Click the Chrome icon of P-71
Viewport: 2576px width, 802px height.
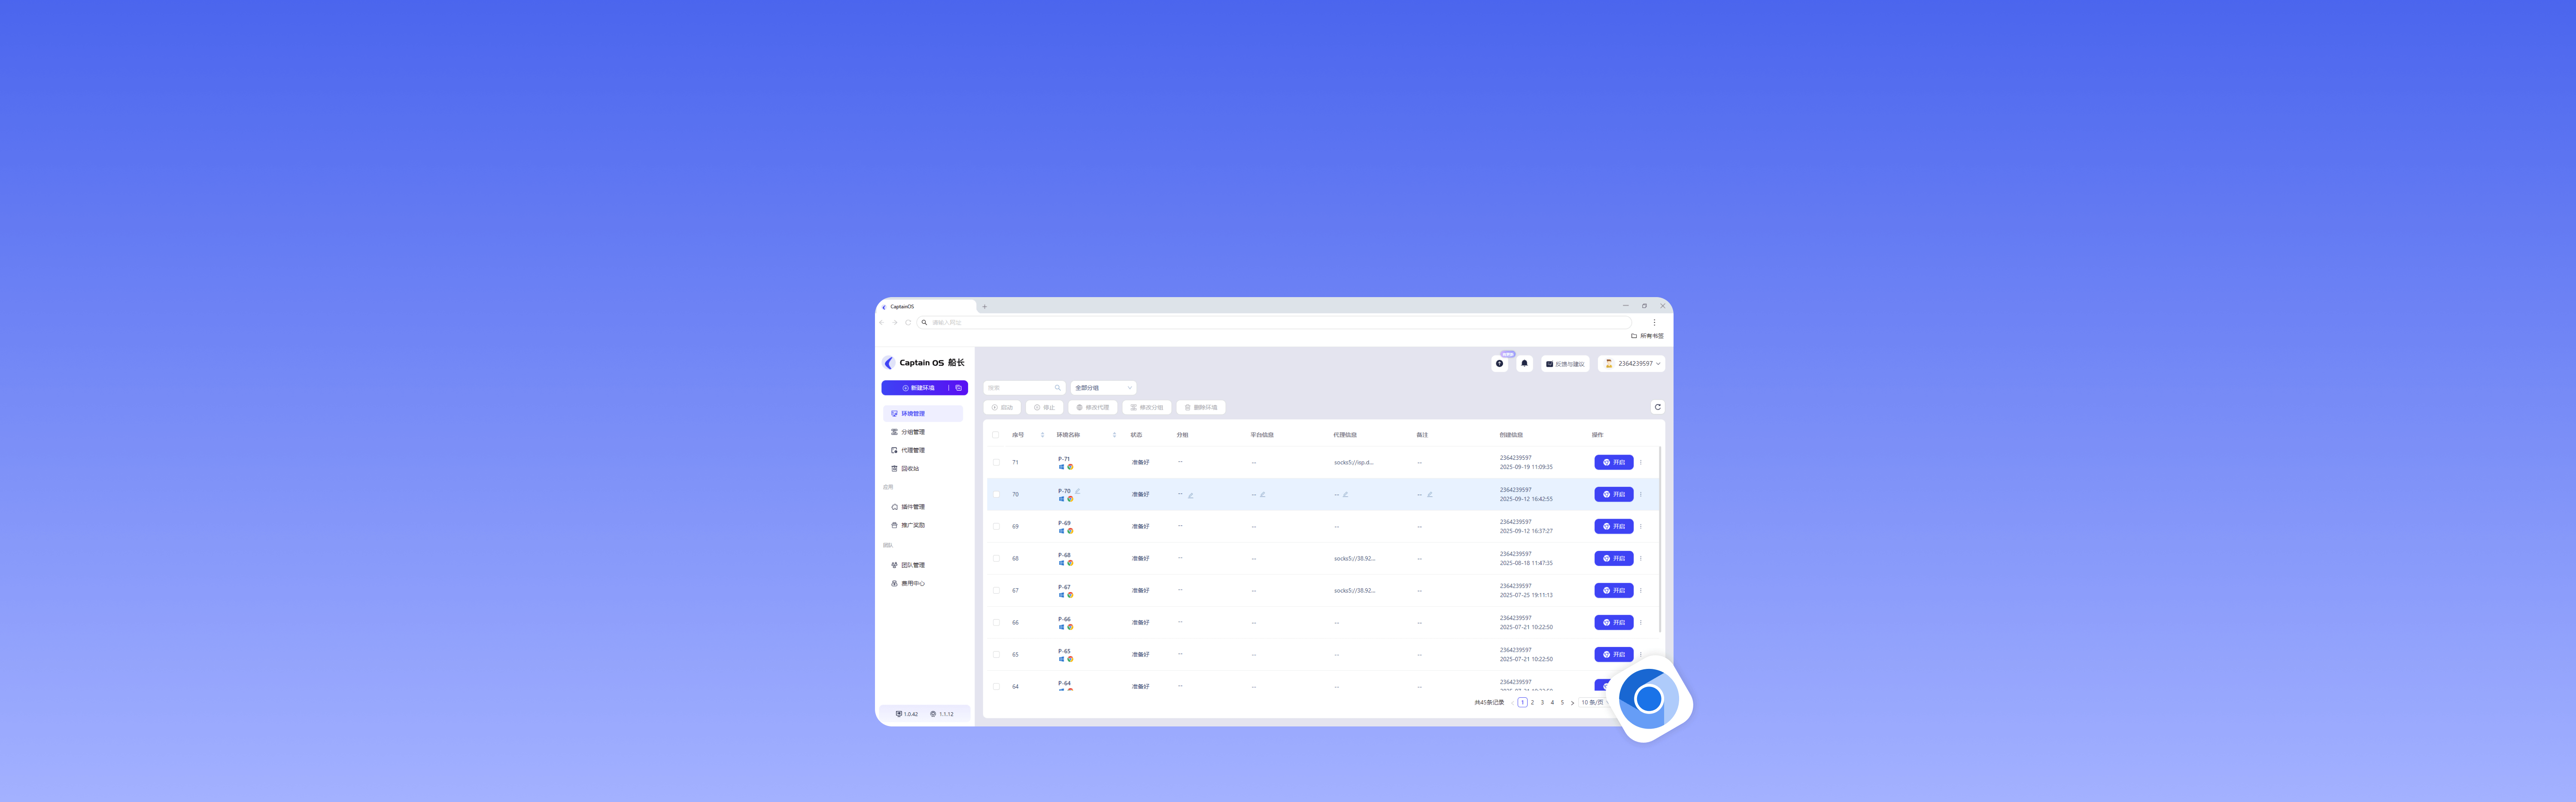pyautogui.click(x=1070, y=467)
